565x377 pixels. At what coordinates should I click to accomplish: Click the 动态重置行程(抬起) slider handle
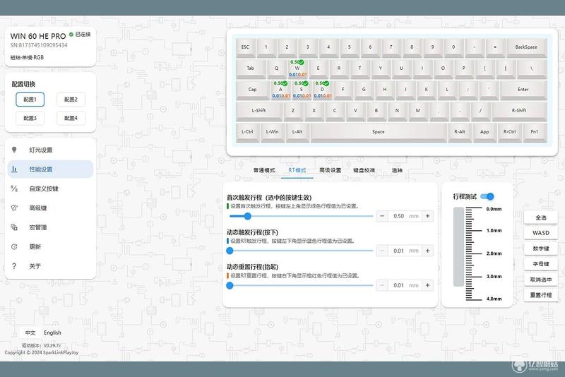[230, 285]
